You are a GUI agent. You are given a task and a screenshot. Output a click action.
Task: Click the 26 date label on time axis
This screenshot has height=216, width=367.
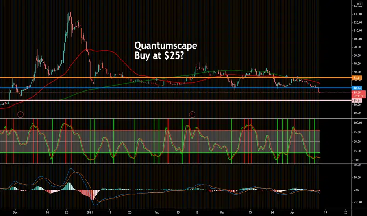[346, 212]
